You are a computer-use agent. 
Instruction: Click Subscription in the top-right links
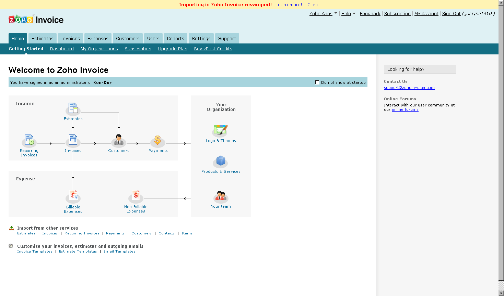[x=397, y=13]
